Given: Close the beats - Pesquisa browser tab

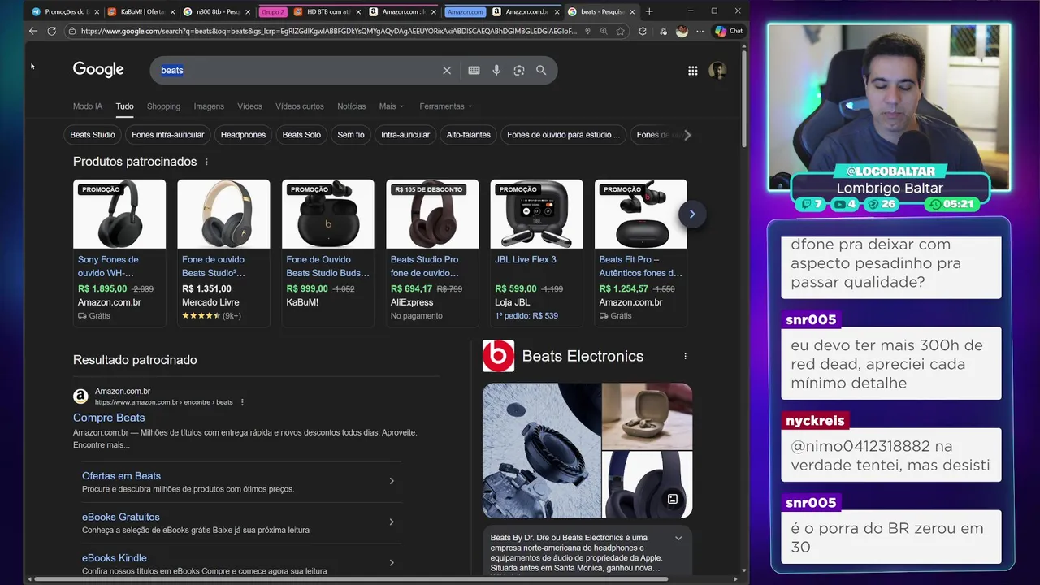Looking at the screenshot, I should 632,11.
